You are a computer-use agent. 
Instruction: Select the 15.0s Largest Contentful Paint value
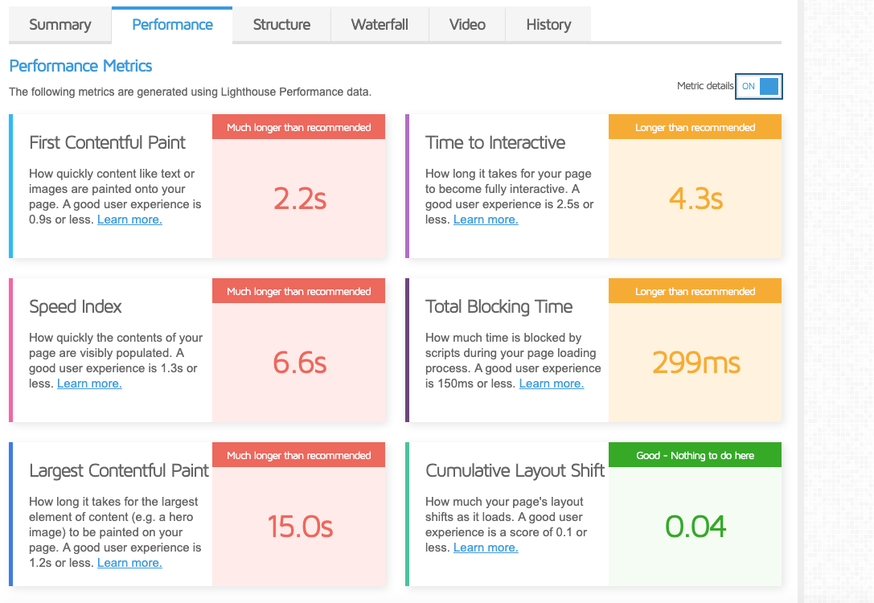pyautogui.click(x=299, y=527)
